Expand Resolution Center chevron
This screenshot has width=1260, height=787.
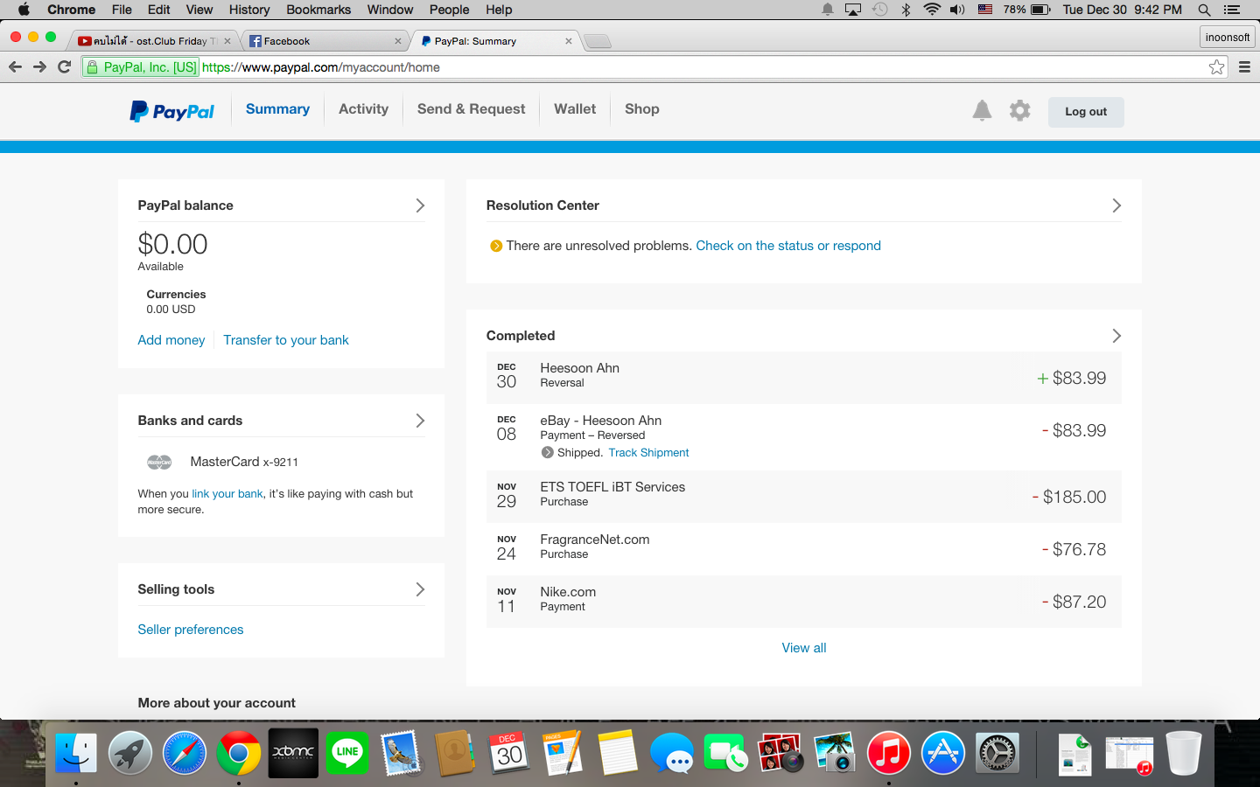[1116, 205]
